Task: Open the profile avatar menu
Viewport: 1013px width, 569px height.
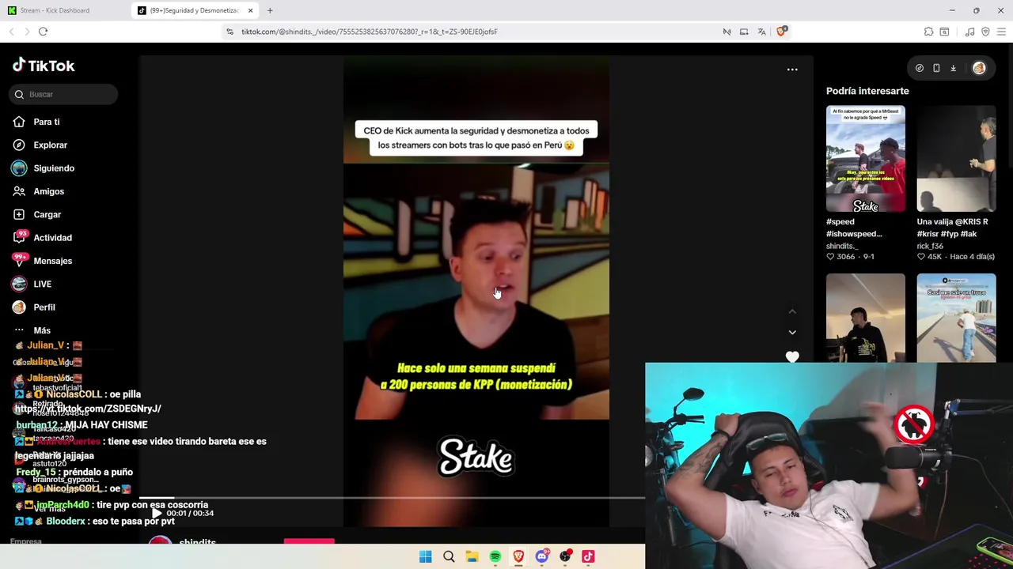Action: (x=979, y=68)
